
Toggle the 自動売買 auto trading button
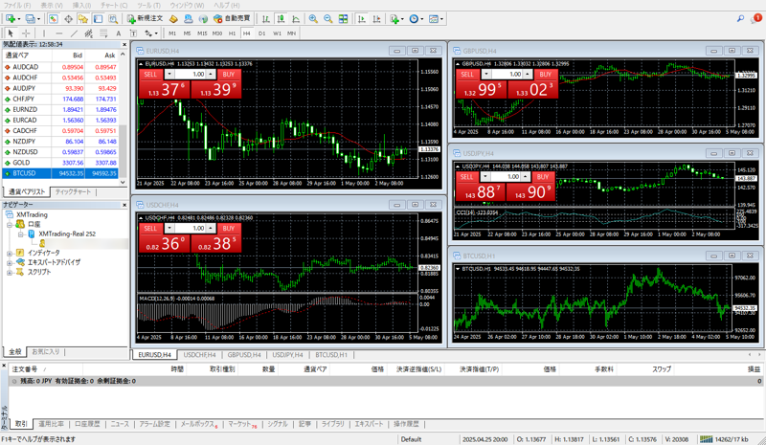232,18
